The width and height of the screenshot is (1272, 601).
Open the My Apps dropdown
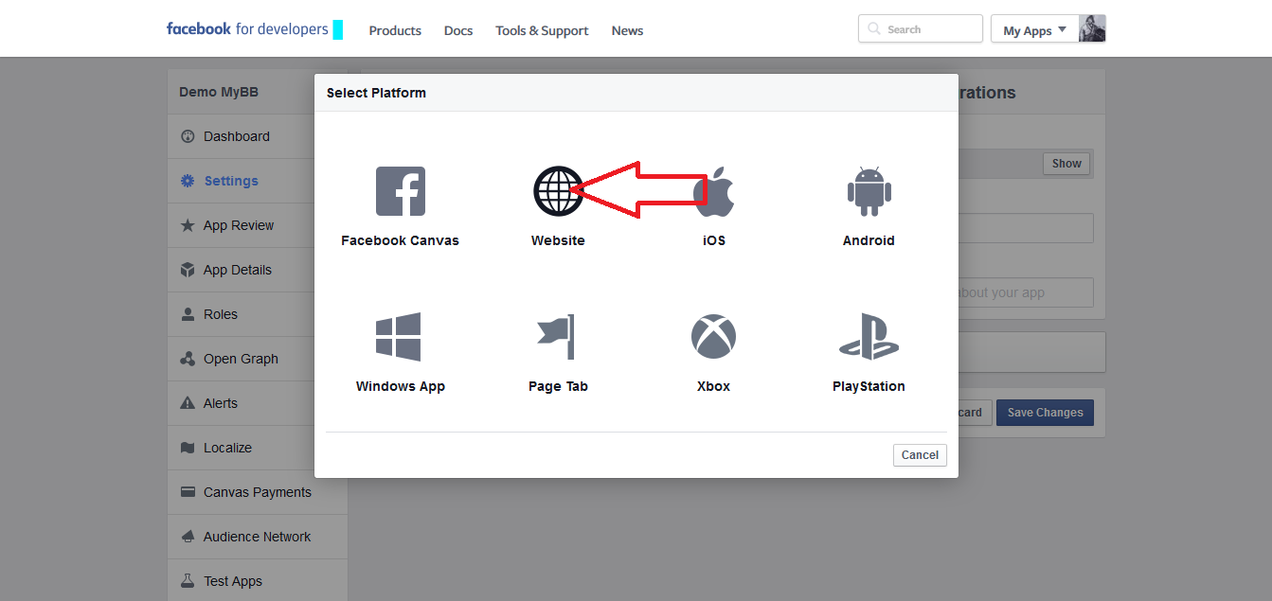point(1035,29)
